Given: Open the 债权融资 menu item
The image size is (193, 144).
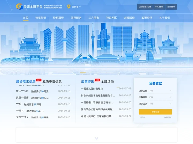Looking at the screenshot, I should tap(41, 18).
